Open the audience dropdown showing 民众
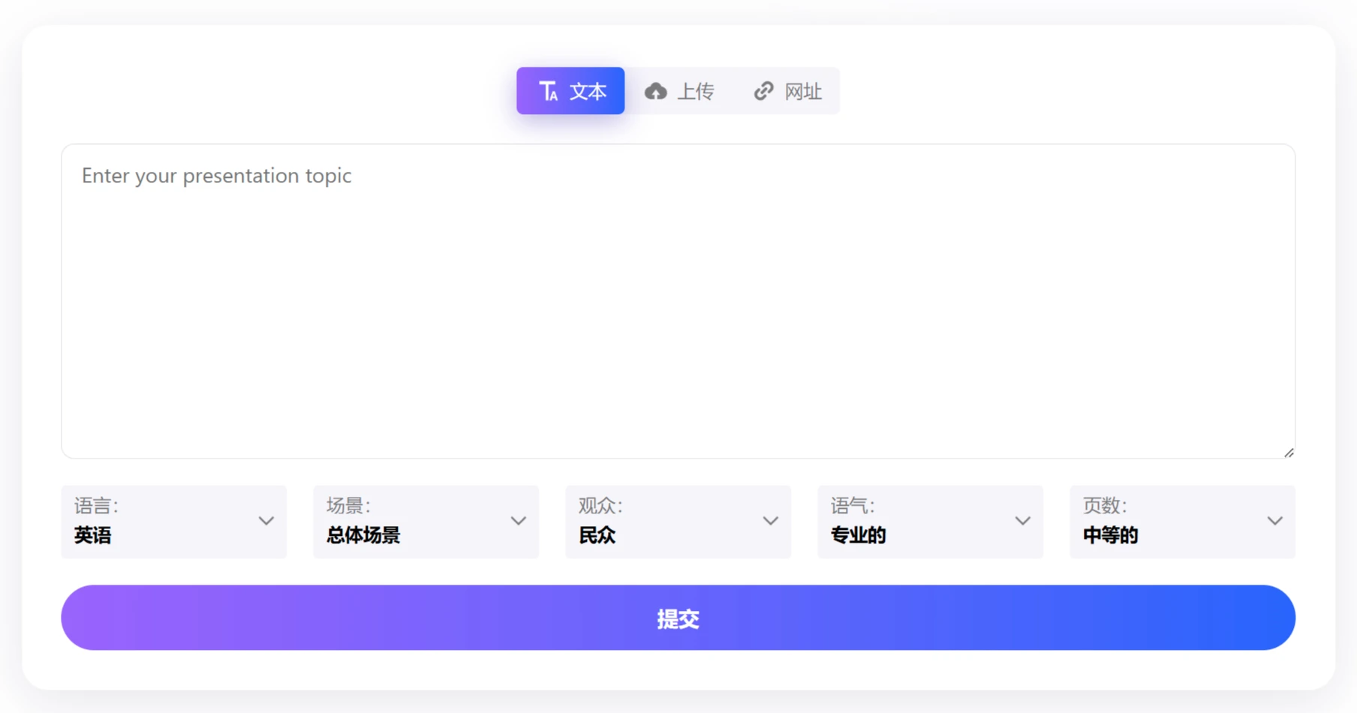1357x713 pixels. 678,521
